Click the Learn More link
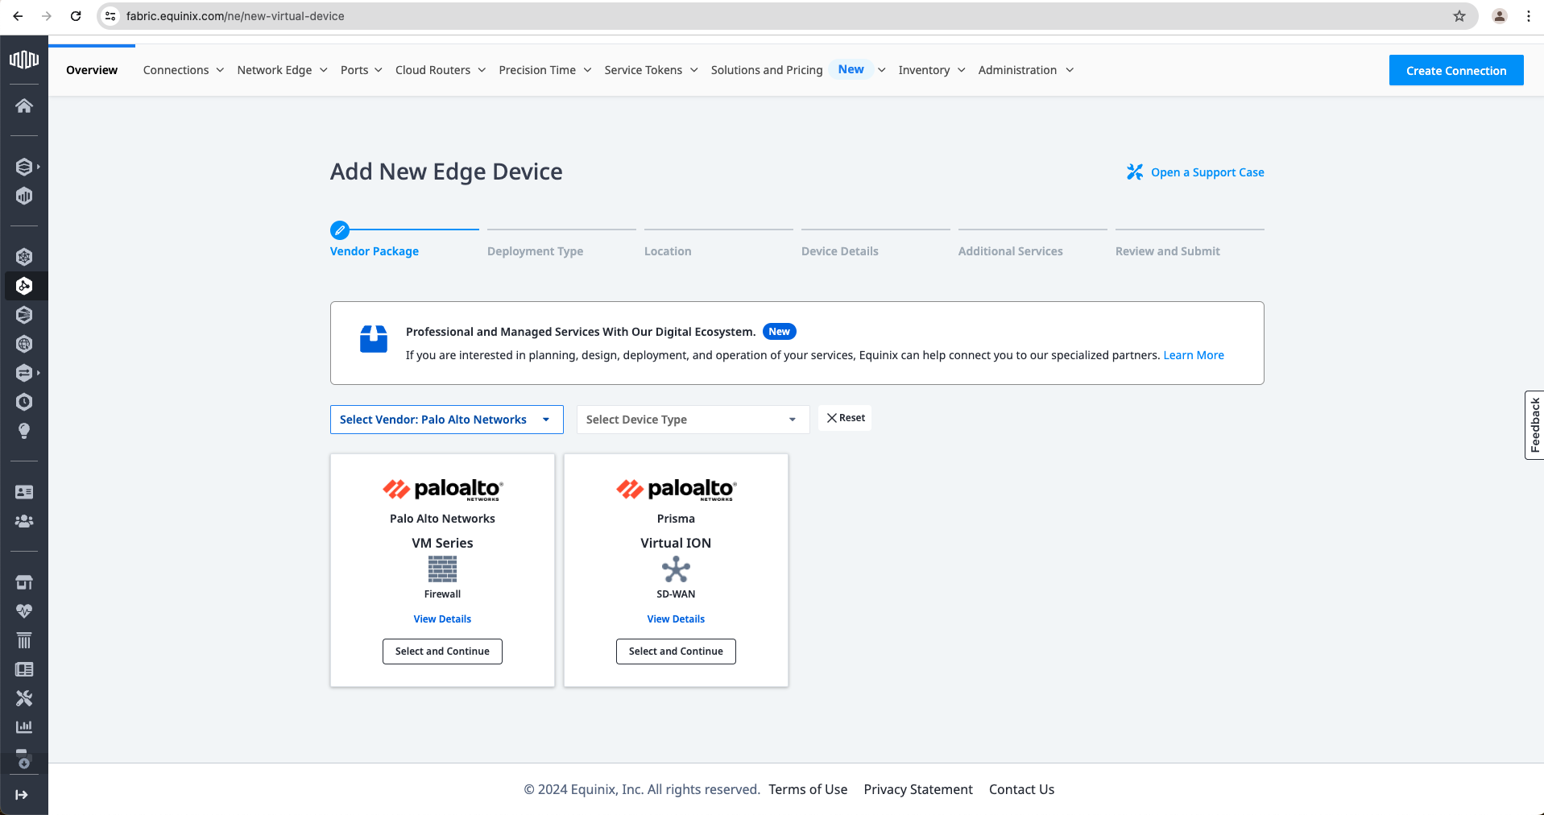Screen dimensions: 1544x815 (1193, 354)
